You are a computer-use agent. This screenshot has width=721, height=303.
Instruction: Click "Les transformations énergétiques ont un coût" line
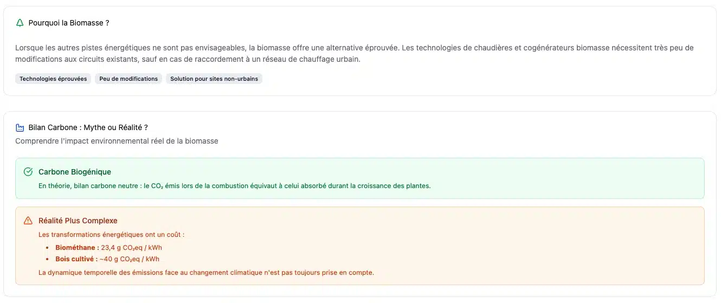(x=111, y=235)
